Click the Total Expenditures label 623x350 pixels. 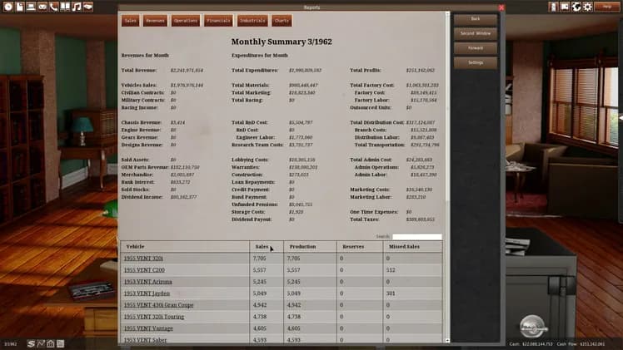[x=255, y=70]
